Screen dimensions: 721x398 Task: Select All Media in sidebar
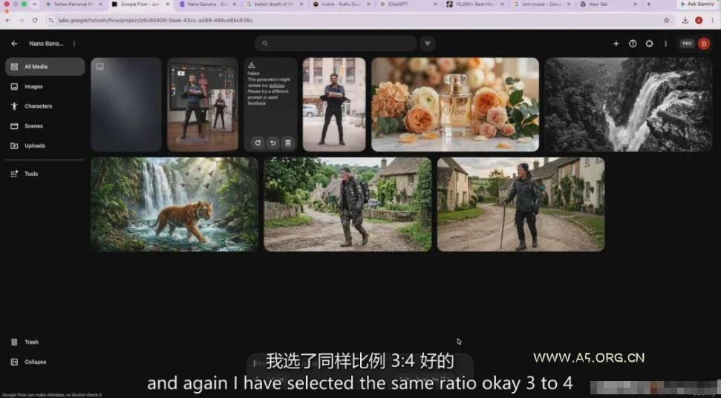click(x=45, y=67)
